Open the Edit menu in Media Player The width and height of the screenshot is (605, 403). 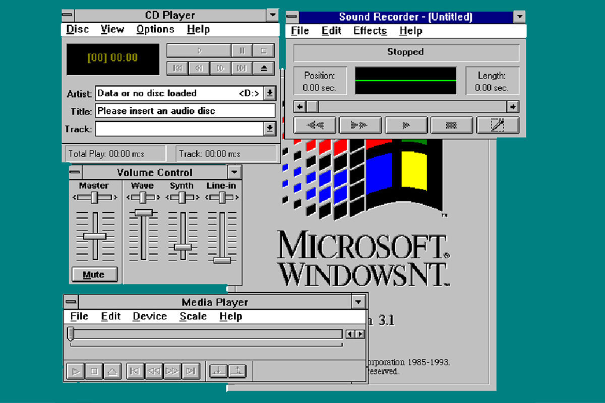110,316
